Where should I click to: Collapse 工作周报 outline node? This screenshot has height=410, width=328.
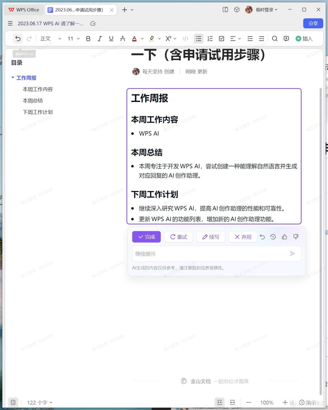point(13,78)
